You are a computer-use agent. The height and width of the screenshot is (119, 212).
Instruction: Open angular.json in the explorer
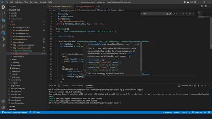pyautogui.click(x=16, y=86)
